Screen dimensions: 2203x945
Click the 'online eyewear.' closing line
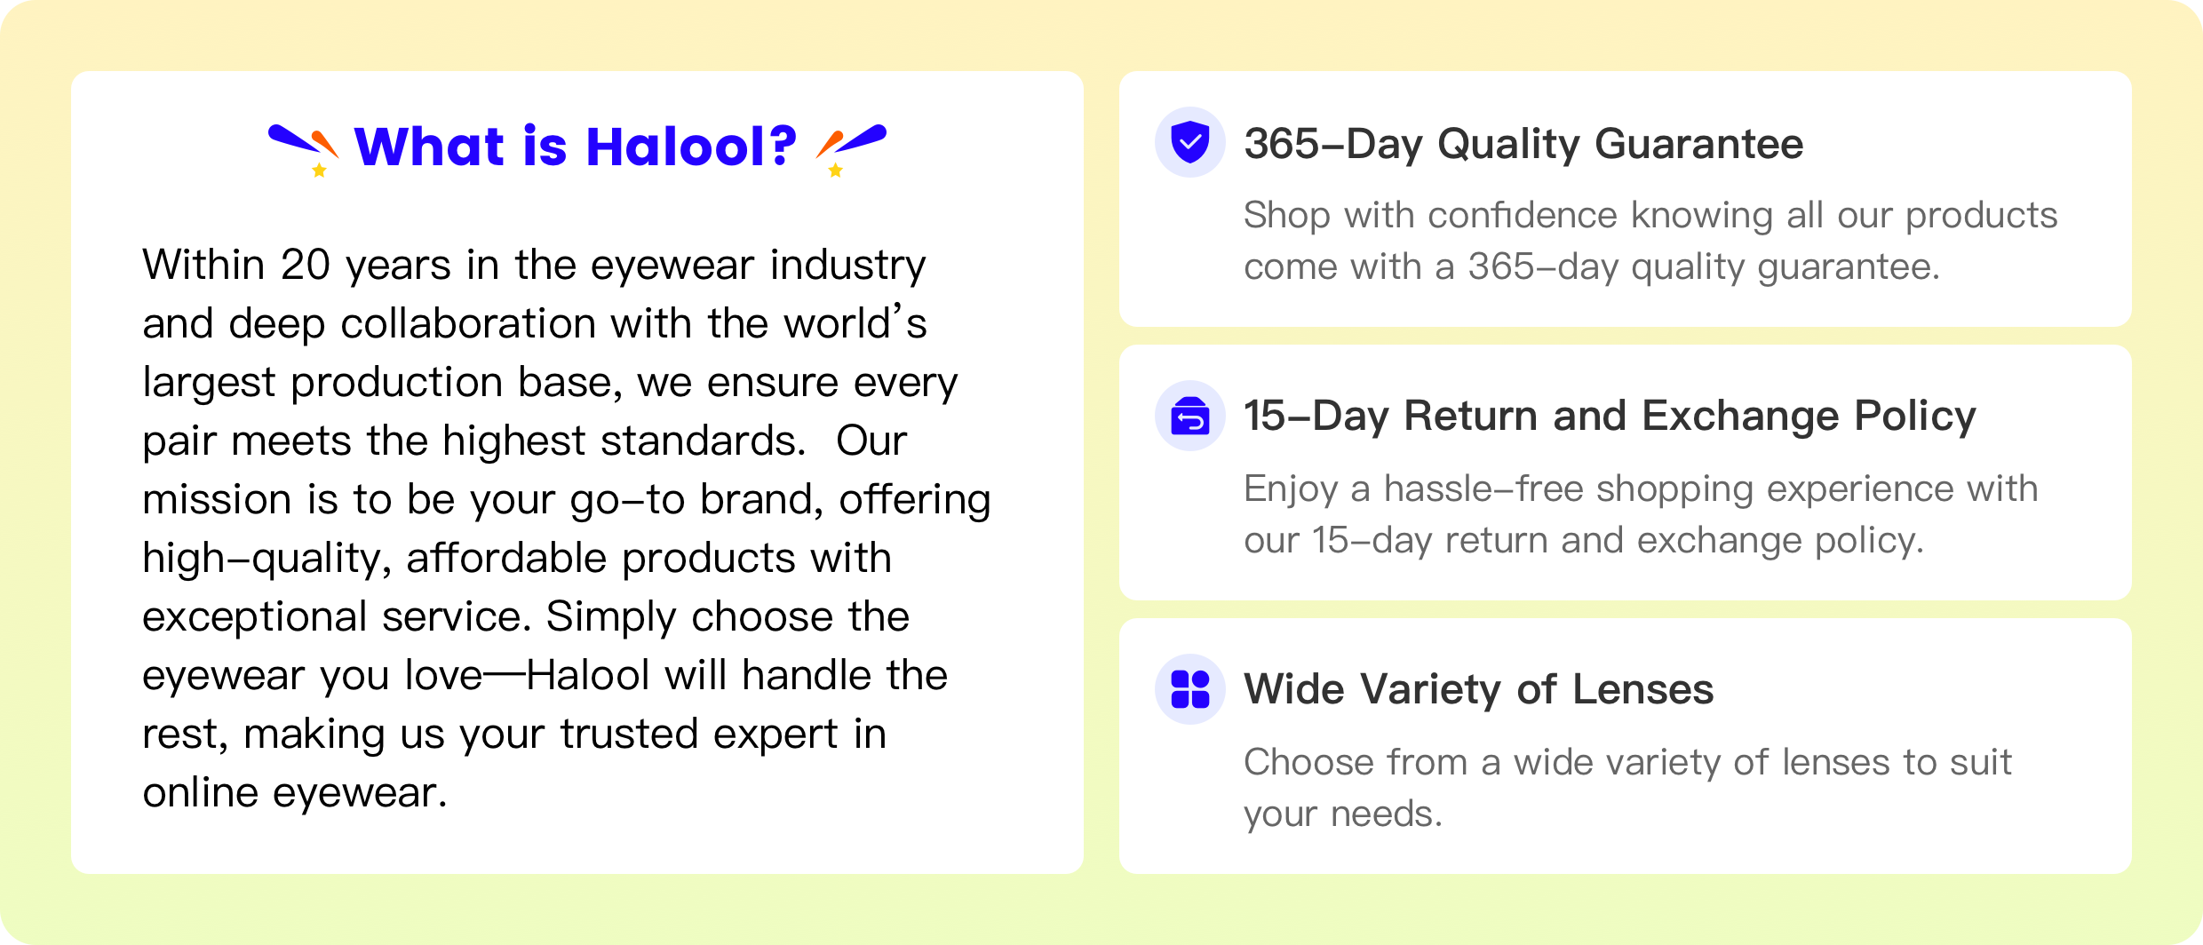[x=295, y=792]
